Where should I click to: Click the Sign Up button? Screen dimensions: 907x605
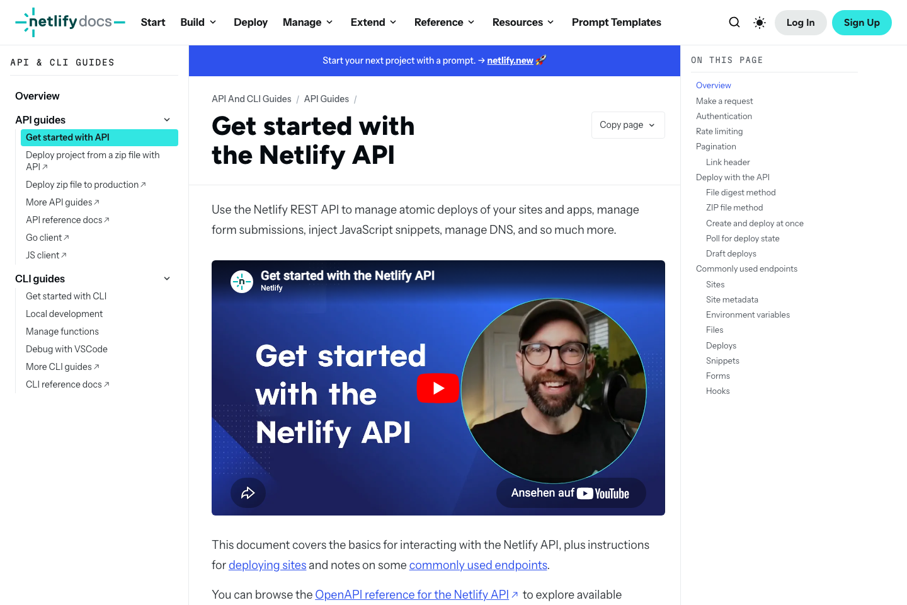coord(862,22)
